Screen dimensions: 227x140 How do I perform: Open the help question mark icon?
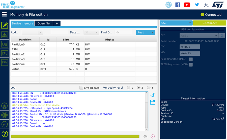[5, 134]
